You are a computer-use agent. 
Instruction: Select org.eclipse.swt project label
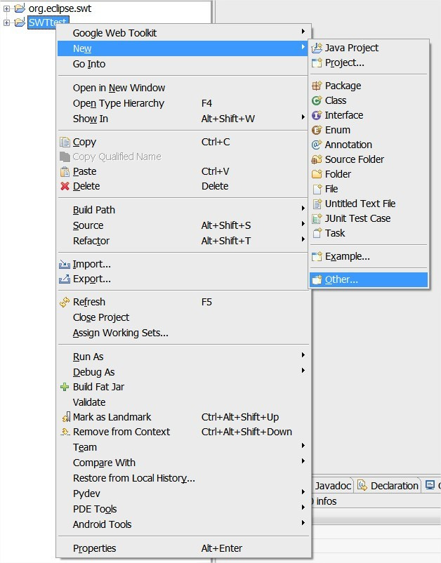coord(60,8)
